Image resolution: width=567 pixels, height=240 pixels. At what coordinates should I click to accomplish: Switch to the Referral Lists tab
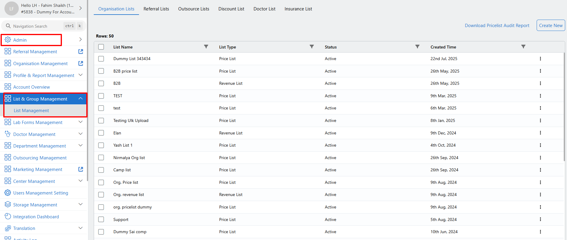[156, 9]
